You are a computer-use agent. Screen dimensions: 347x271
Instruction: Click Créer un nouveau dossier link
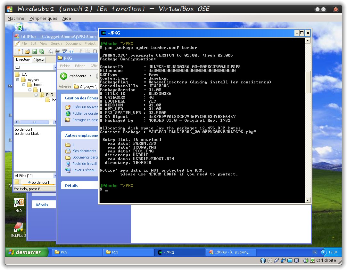tap(85, 107)
